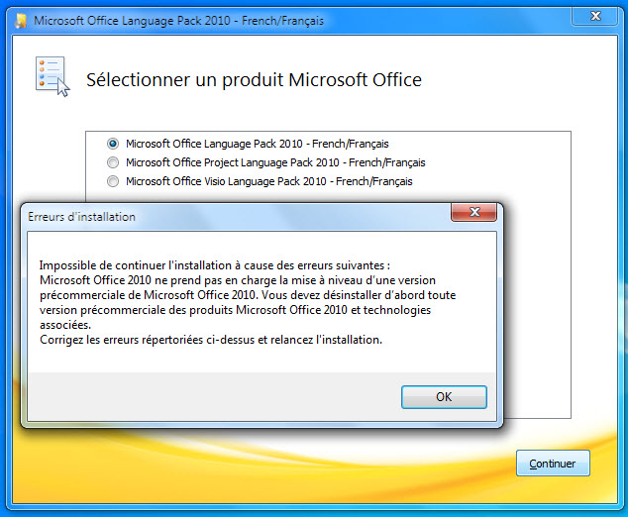Close the Erreurs d'installation dialog with the red X

tap(474, 212)
